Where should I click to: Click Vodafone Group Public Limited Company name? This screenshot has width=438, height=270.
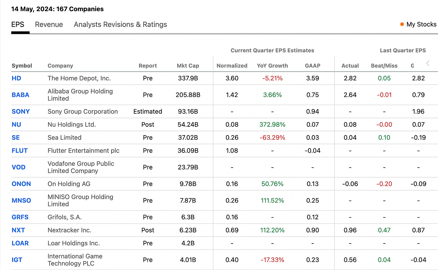click(81, 167)
